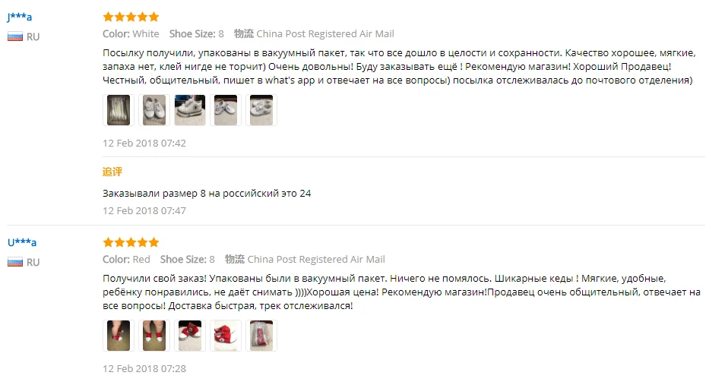Click the five-star rating of U***a's review
The height and width of the screenshot is (385, 728).
coord(131,242)
